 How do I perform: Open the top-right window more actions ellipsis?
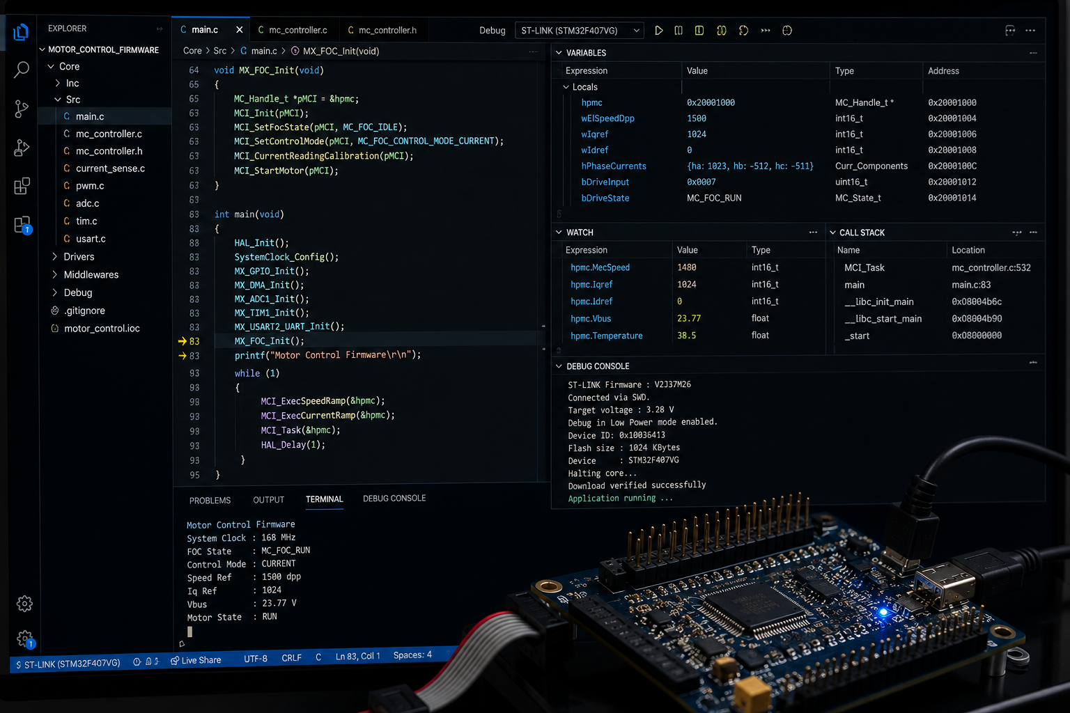pyautogui.click(x=1030, y=31)
